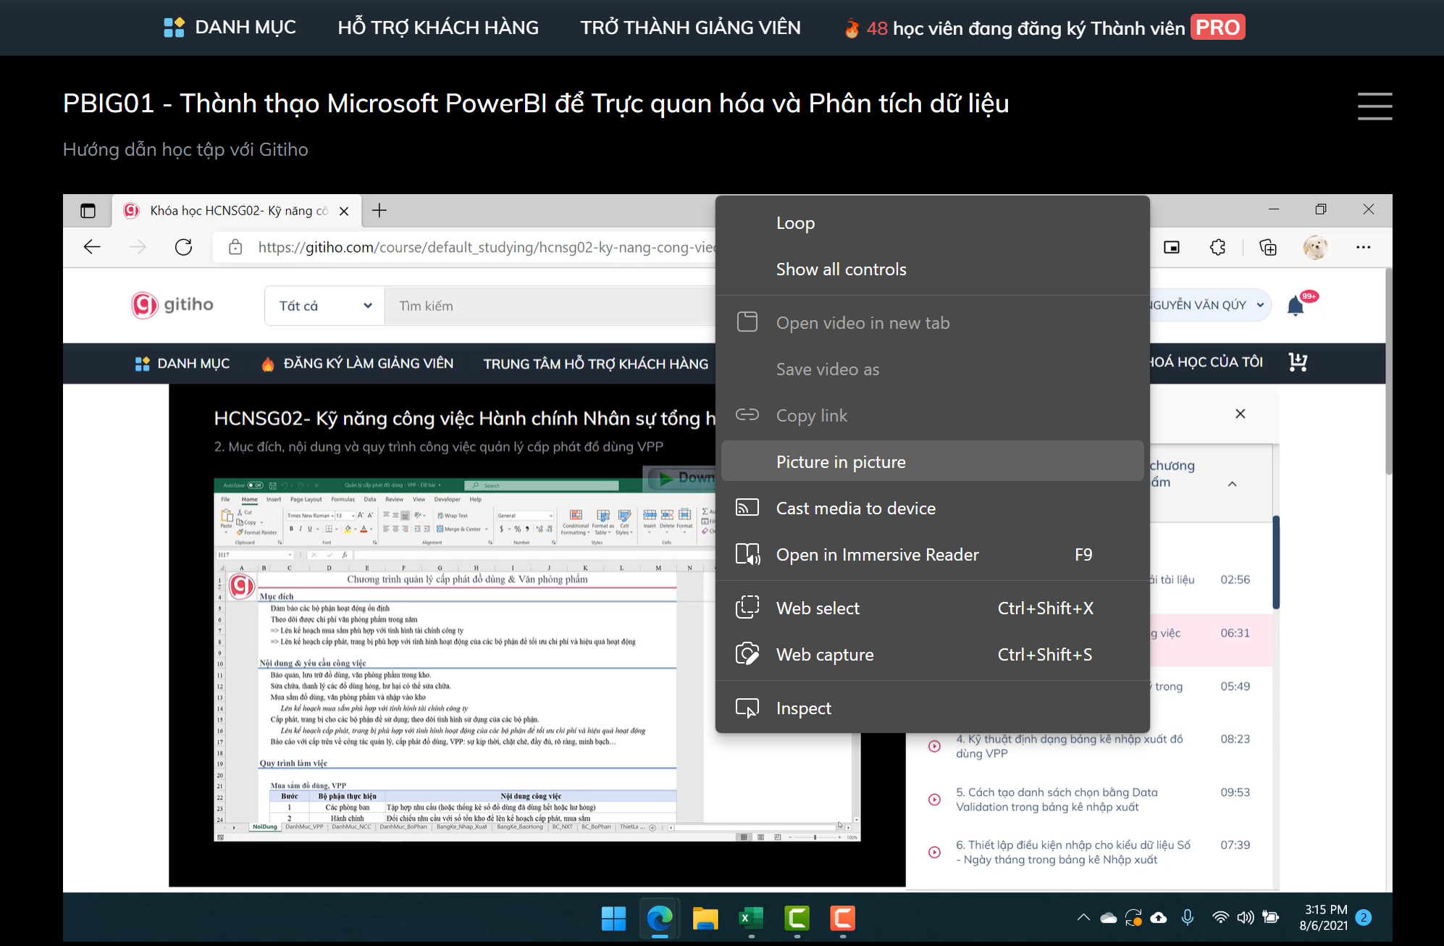Open TRUNG TÂM HỖ TRỢ KHÁCH HÀNG
1444x946 pixels.
tap(596, 364)
